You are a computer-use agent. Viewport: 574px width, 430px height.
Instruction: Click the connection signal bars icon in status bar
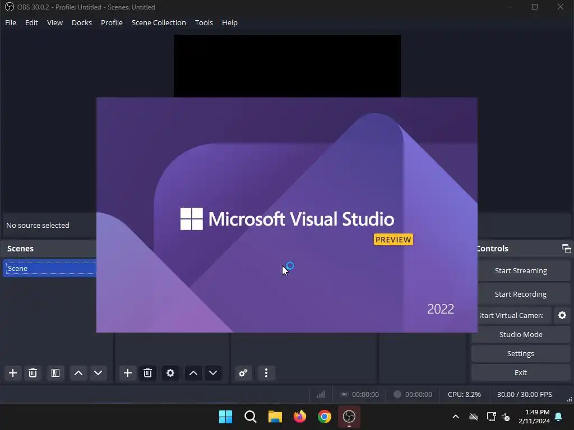tap(321, 394)
